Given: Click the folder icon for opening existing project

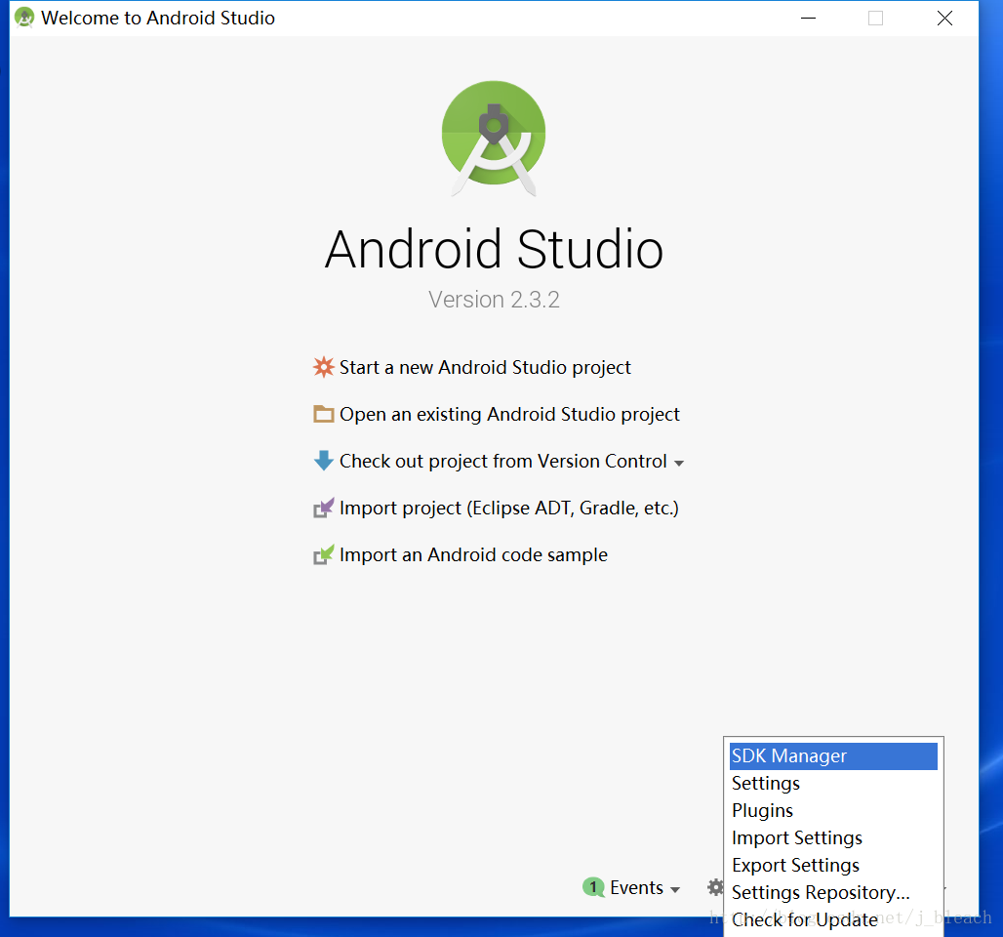Looking at the screenshot, I should click(x=324, y=414).
